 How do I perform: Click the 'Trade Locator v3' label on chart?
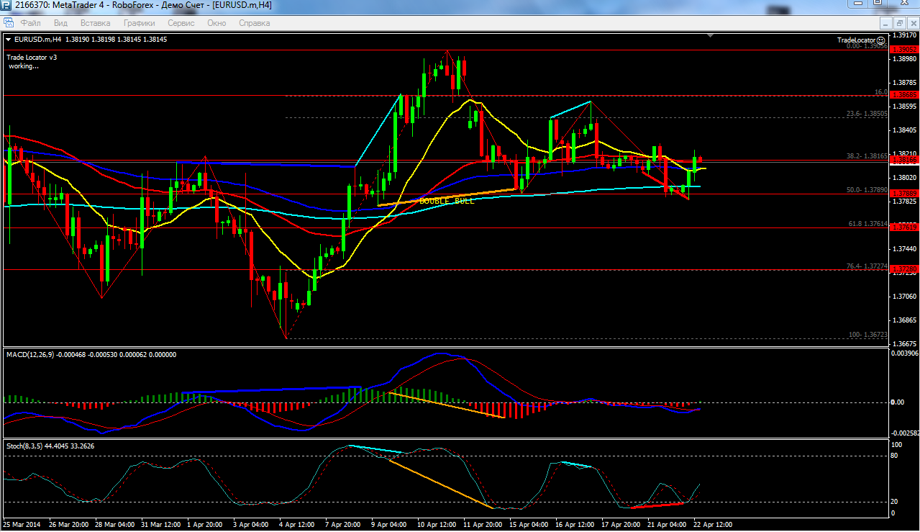(32, 57)
